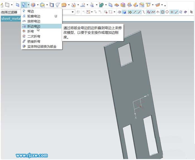Open the dropdown next to the dimple icon

tap(38, 5)
